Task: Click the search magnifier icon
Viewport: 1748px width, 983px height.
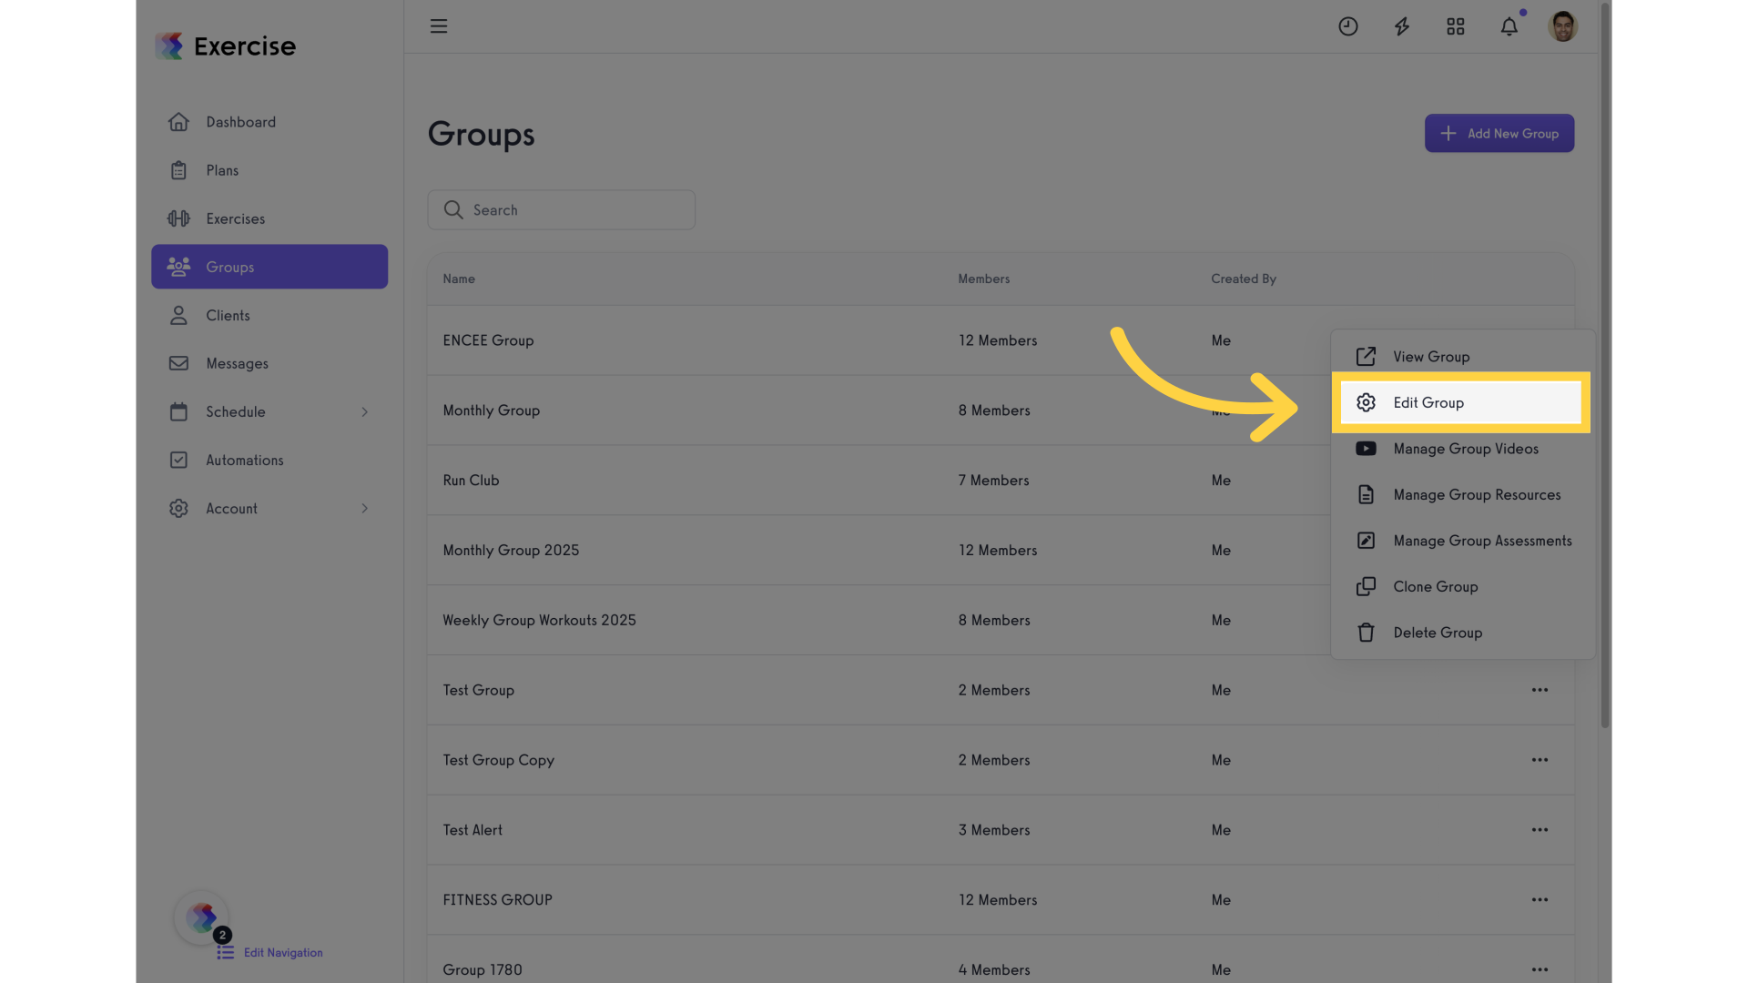Action: point(453,209)
